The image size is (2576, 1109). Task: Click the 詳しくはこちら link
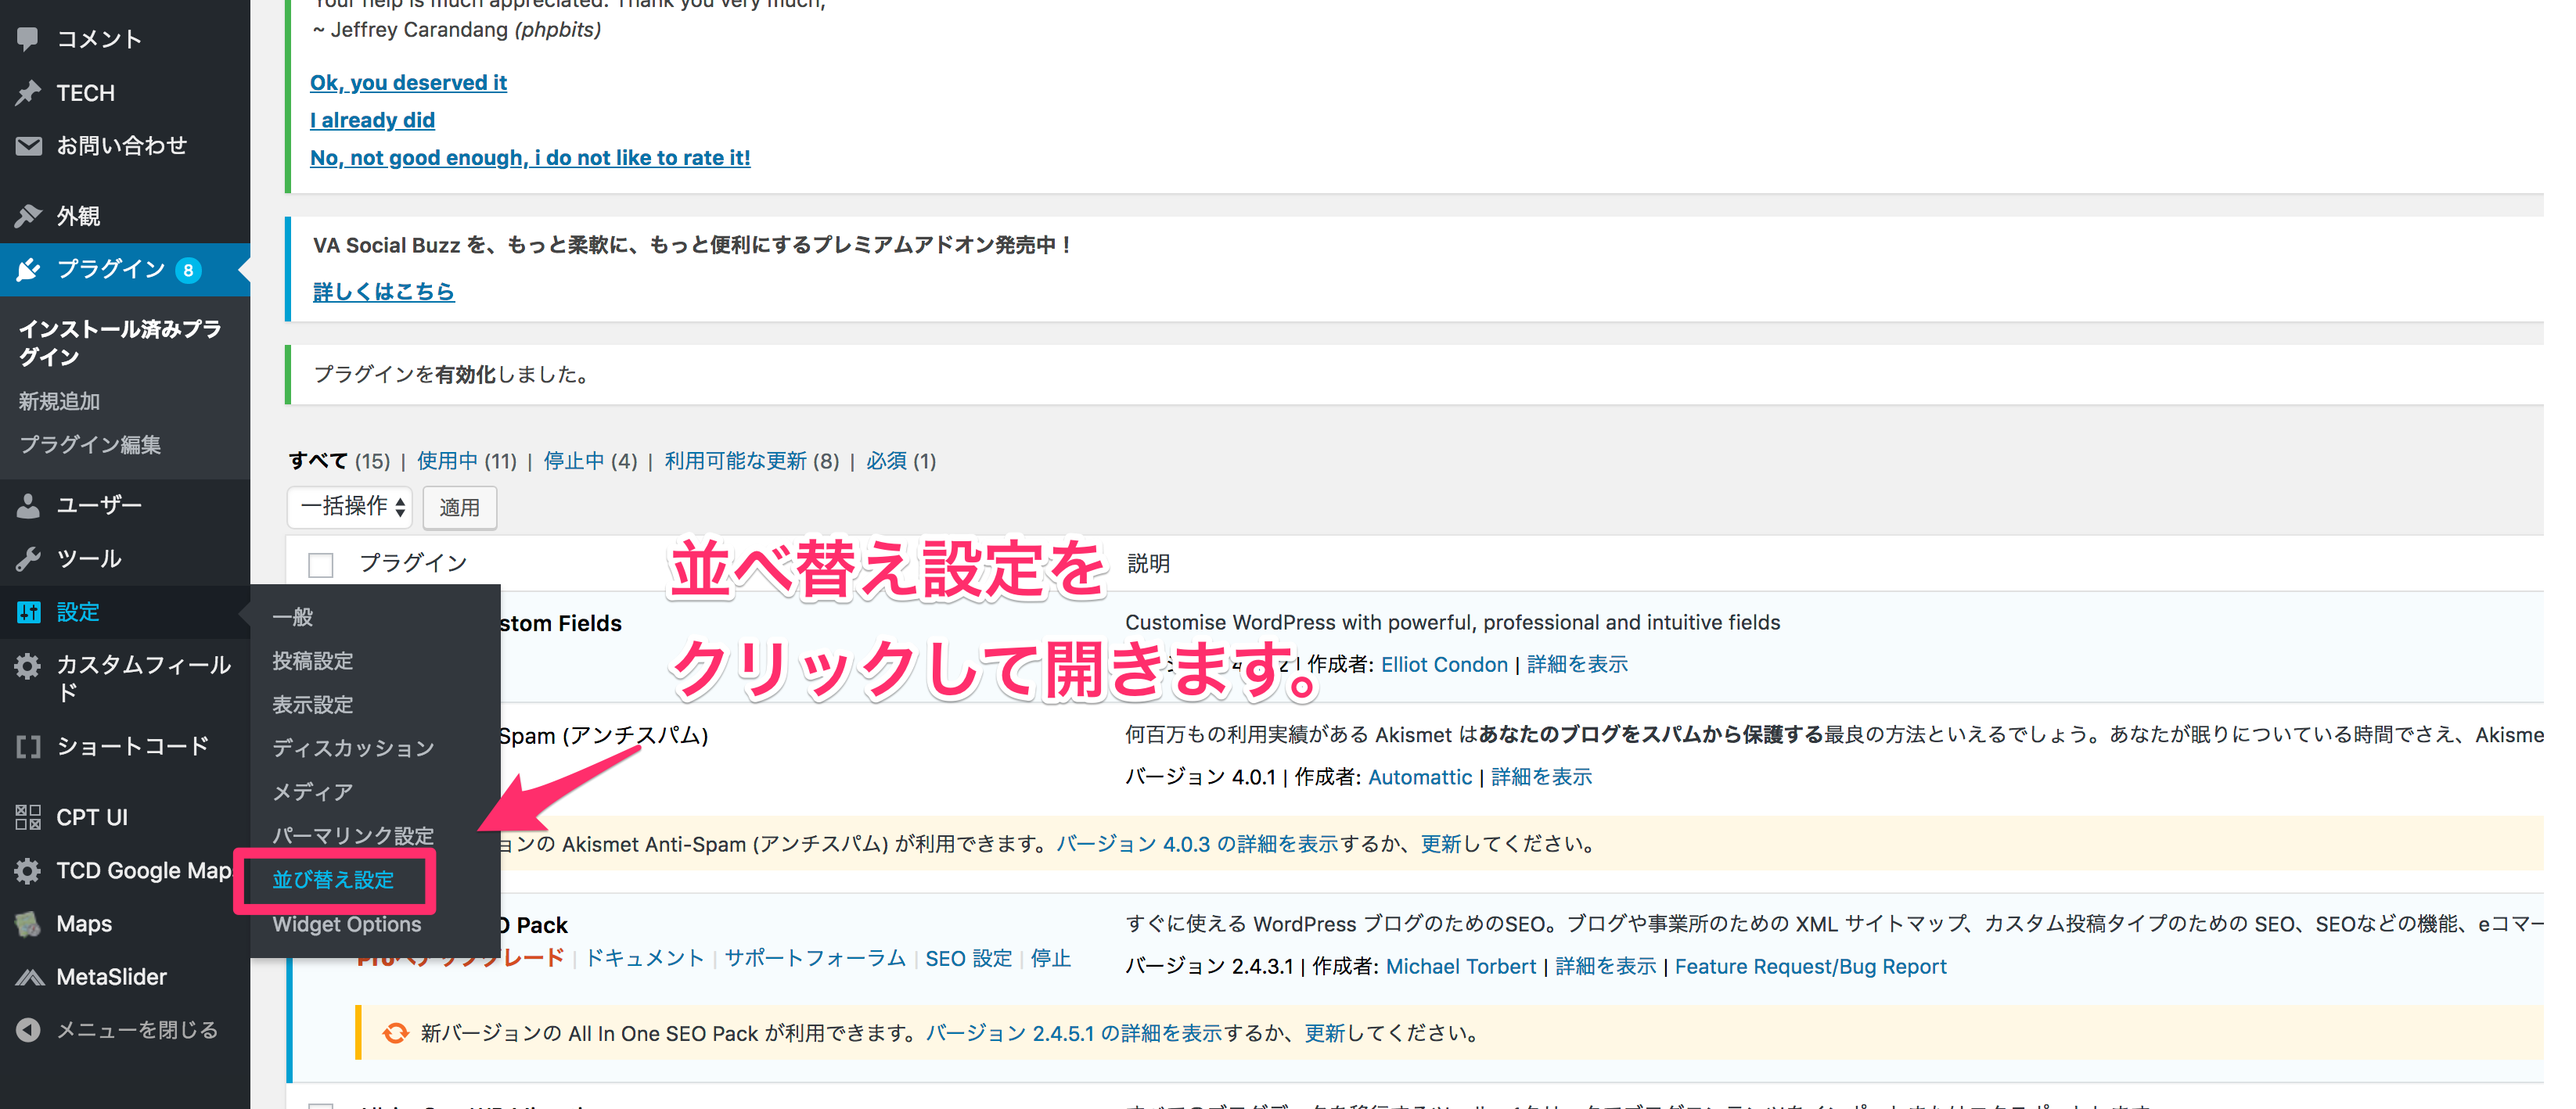[384, 292]
